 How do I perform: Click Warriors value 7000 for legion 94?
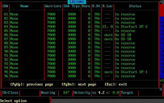point(51,68)
